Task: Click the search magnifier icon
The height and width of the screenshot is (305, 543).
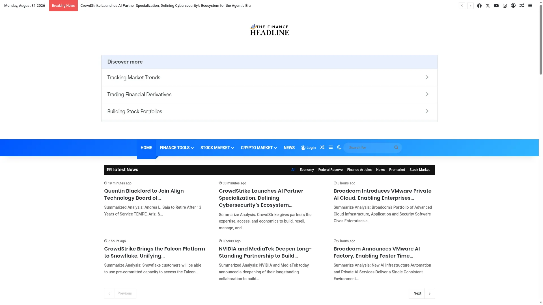Action: point(396,147)
